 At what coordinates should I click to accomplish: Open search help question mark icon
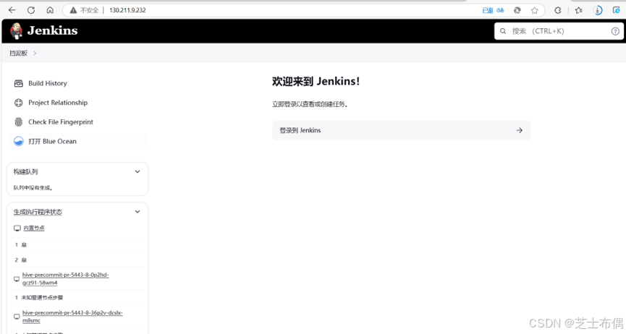tap(615, 31)
